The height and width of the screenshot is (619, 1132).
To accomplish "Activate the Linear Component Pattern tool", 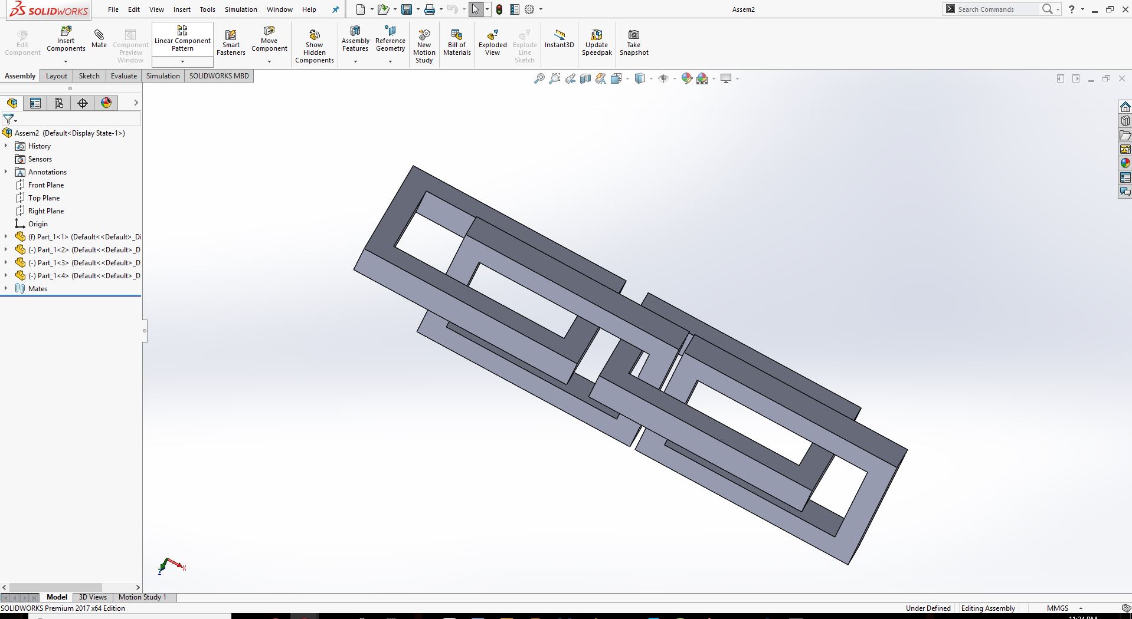I will (182, 37).
